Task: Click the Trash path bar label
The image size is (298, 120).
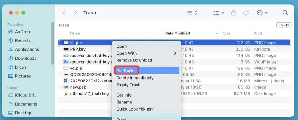Action: pyautogui.click(x=64, y=25)
